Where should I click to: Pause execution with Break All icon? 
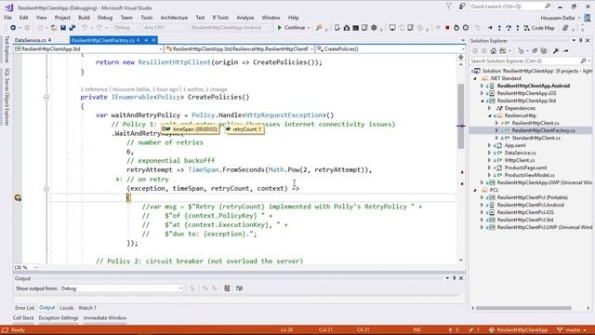point(438,28)
